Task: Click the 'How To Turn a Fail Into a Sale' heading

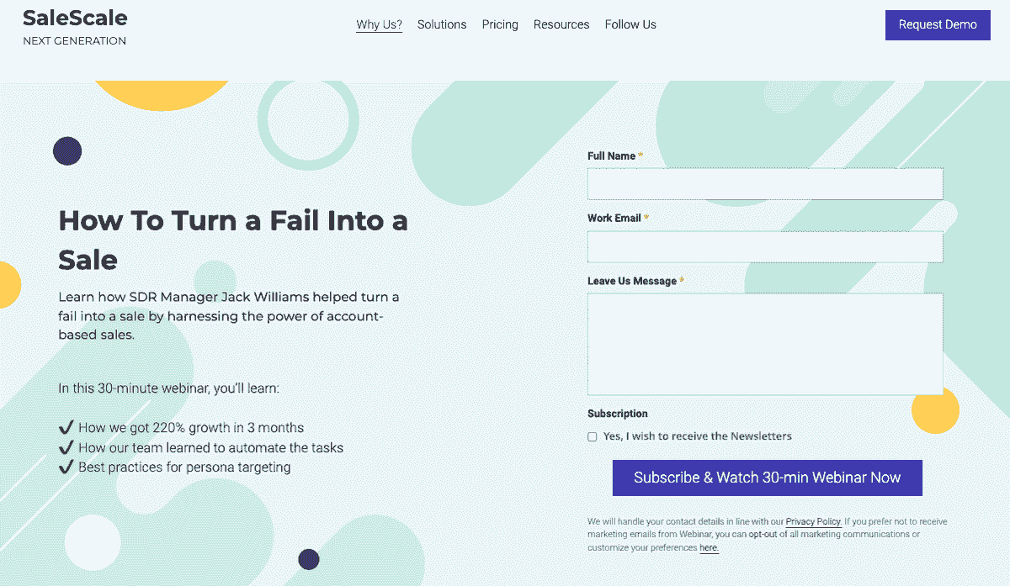Action: 233,240
